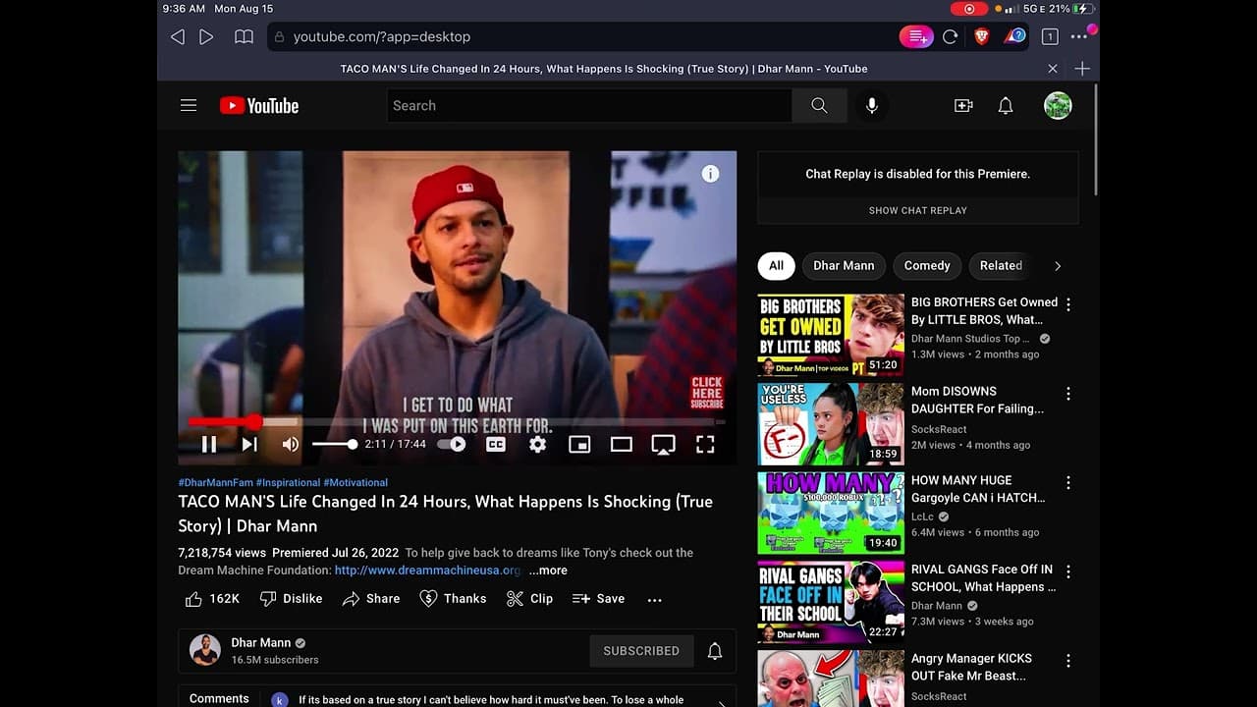Open the browser three-dot menu

pyautogui.click(x=1079, y=36)
